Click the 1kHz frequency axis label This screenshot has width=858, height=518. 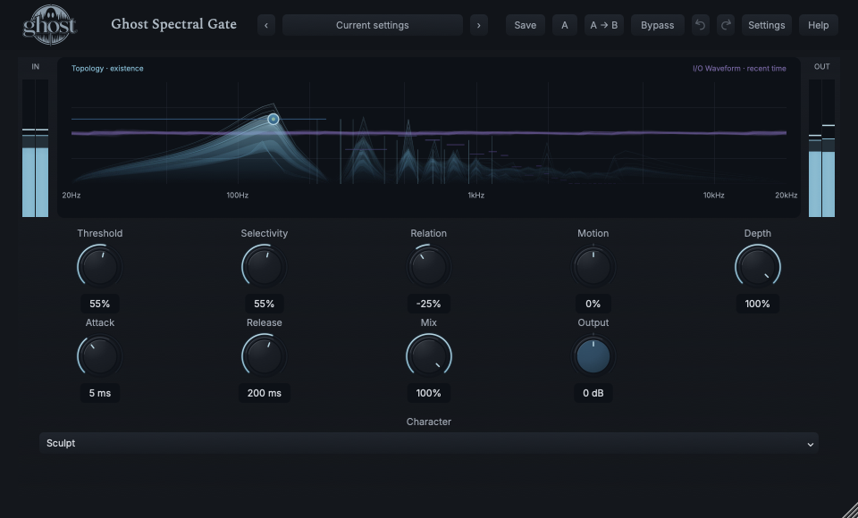[476, 196]
